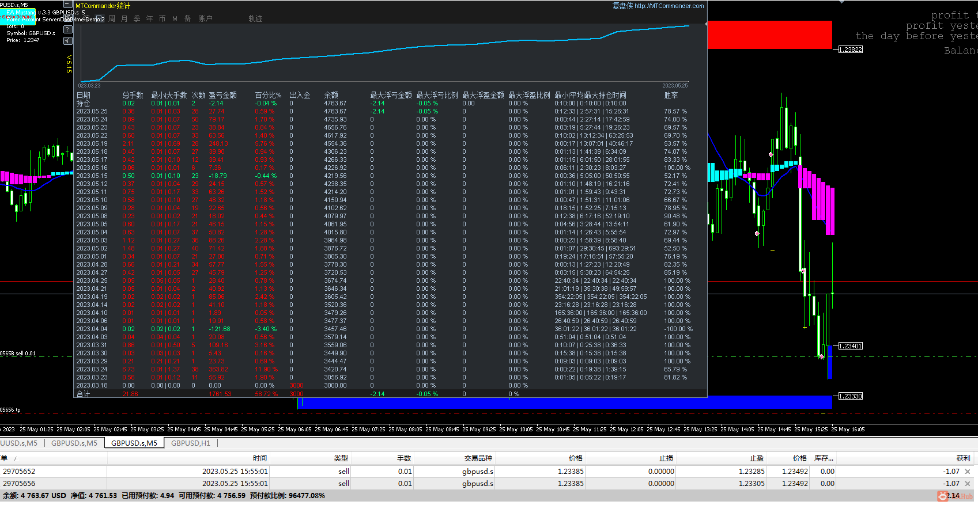
Task: Sort orders by 时间 column header
Action: (260, 458)
